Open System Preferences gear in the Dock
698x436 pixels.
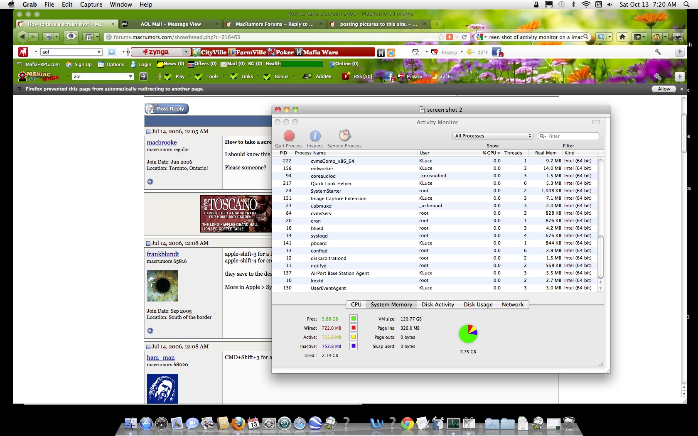269,423
